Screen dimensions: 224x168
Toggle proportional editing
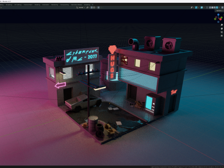pos(98,7)
